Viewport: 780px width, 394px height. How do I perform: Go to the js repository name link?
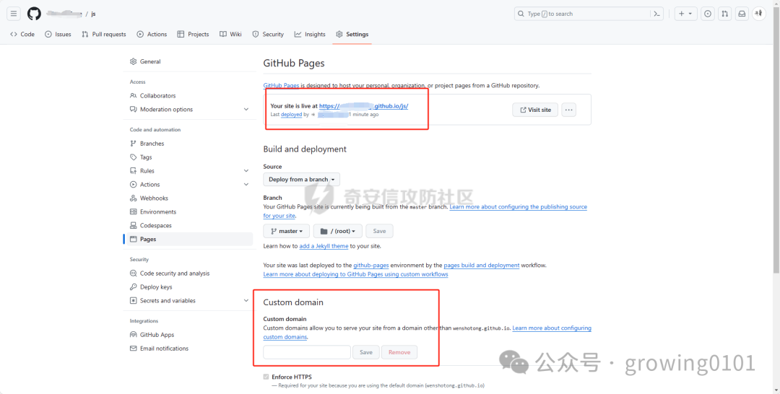point(93,14)
